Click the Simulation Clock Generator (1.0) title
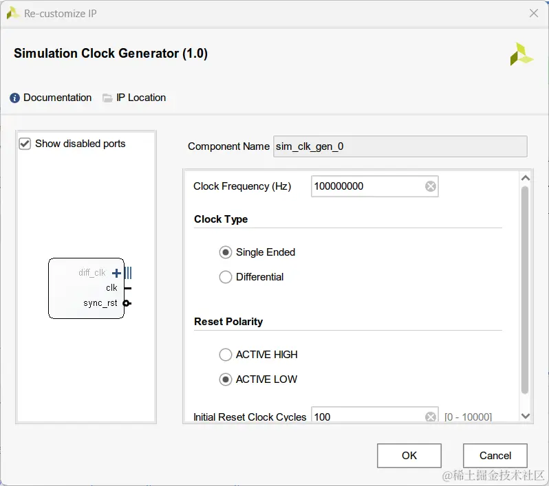 111,54
